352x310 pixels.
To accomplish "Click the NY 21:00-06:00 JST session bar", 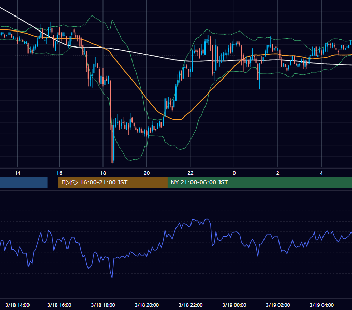I will (260, 182).
